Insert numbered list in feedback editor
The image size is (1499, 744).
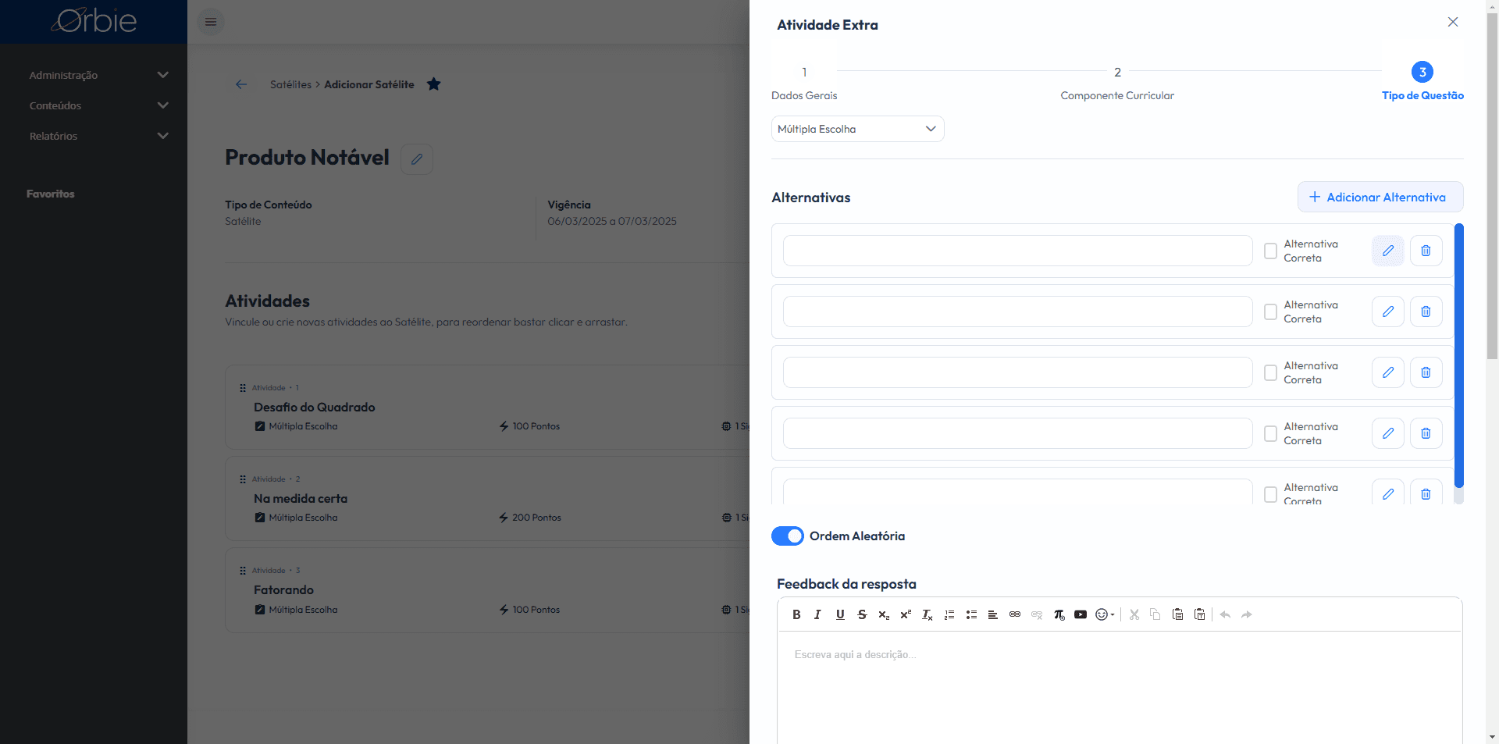[x=949, y=614]
